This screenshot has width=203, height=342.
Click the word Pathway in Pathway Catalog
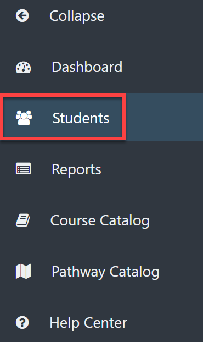(x=78, y=272)
